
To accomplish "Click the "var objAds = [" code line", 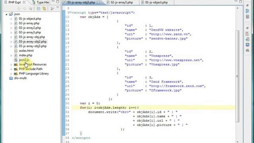I will coord(94,17).
